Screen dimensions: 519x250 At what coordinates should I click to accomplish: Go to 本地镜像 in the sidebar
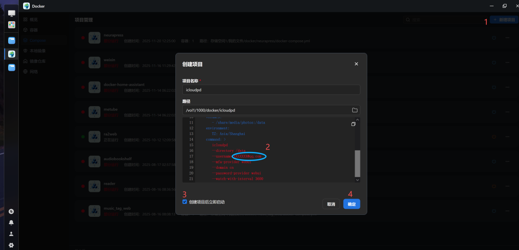pos(37,50)
